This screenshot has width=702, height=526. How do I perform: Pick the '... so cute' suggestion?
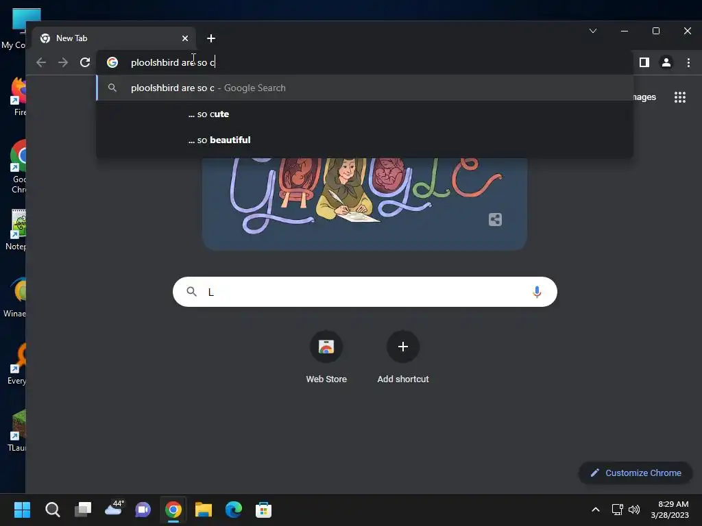(365, 114)
